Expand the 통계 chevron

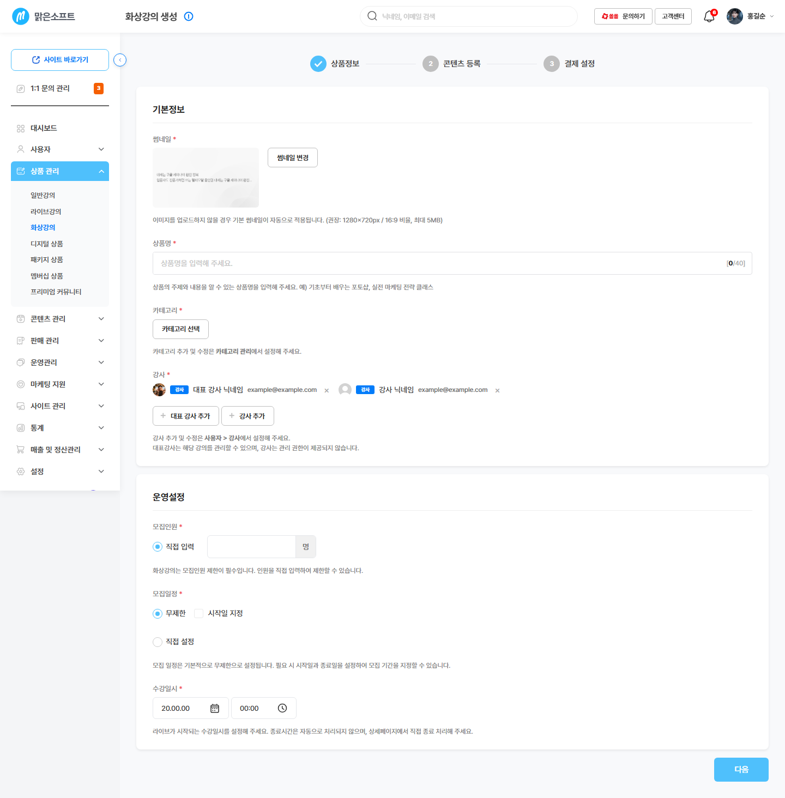point(101,428)
